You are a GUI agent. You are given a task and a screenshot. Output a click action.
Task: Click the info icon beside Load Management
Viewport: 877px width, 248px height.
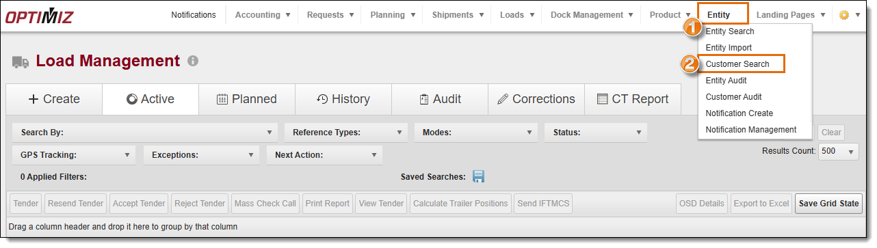click(193, 61)
